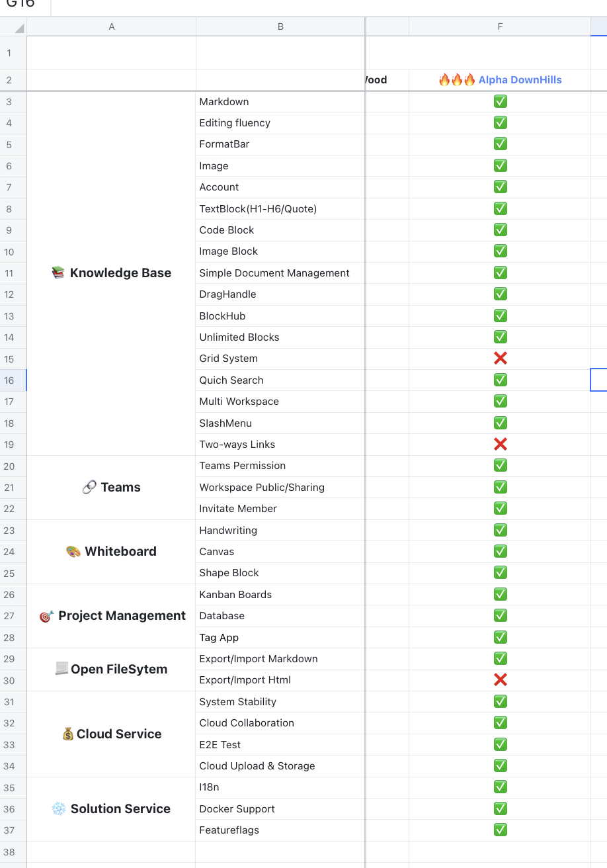
Task: Click the Kanban Boards row checkmark
Action: 501,594
